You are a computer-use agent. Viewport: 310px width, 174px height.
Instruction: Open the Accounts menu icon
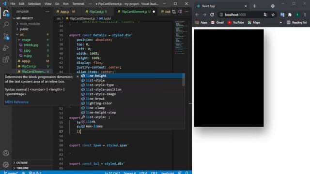(x=6, y=153)
